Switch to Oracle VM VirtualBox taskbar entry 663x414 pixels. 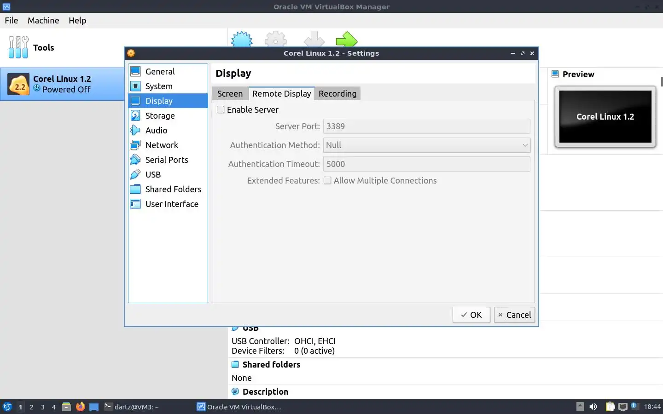tap(239, 407)
